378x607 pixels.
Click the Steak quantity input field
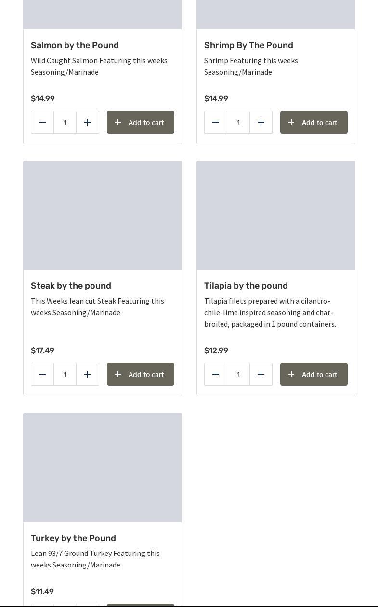coord(65,374)
